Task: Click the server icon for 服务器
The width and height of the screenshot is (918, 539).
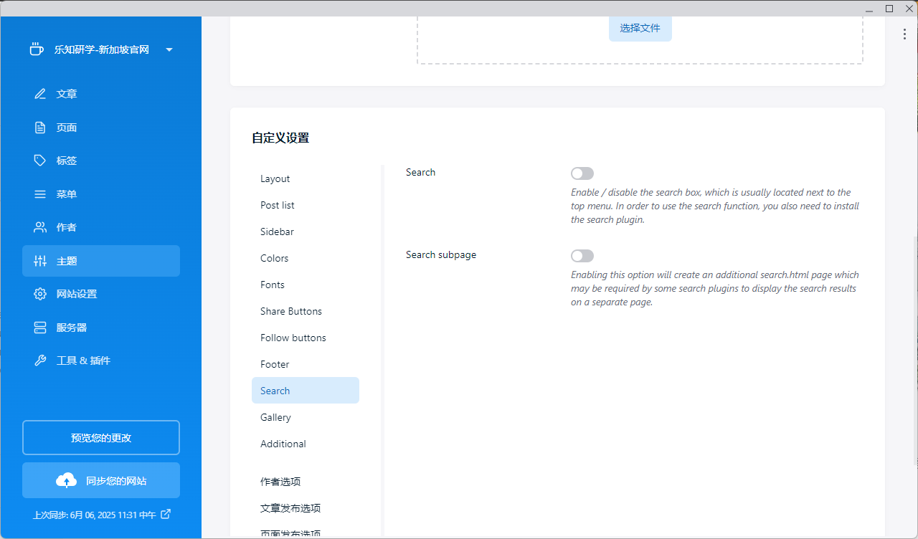Action: click(40, 328)
